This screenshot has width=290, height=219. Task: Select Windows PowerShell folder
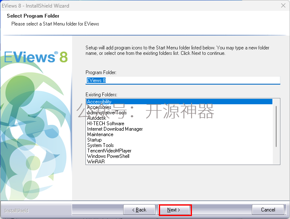(x=108, y=156)
